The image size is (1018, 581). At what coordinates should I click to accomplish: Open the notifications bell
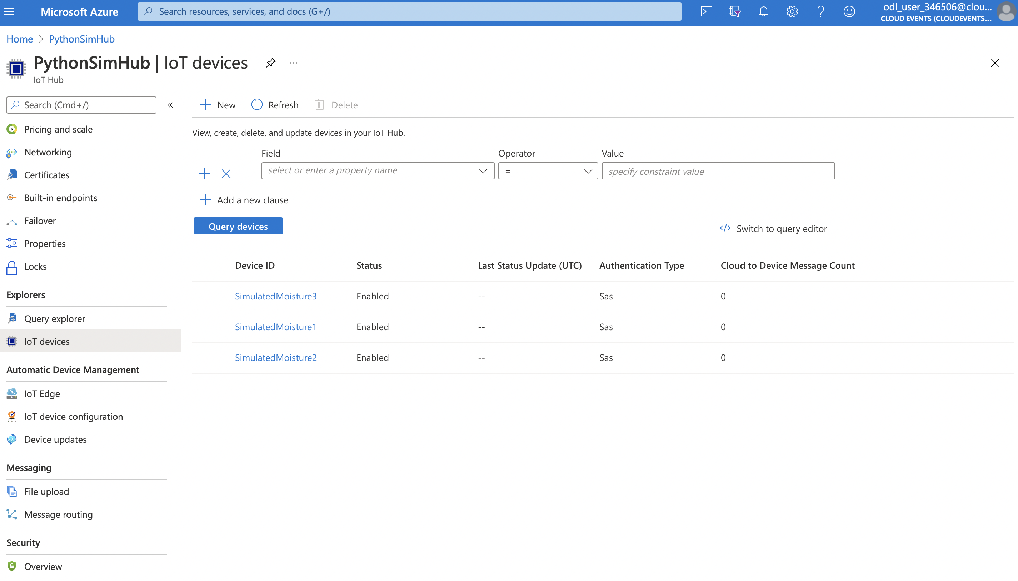pyautogui.click(x=763, y=11)
